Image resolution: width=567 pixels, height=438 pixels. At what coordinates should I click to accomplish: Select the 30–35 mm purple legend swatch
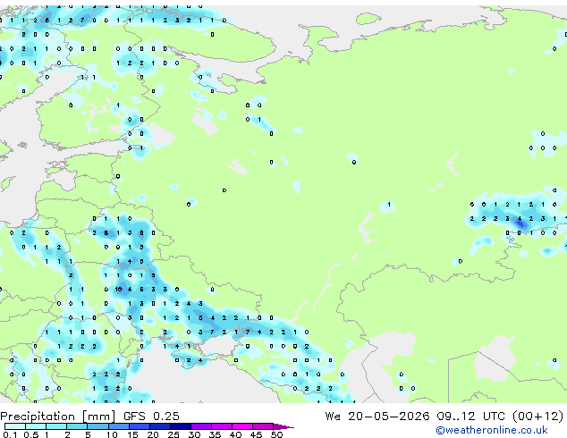[x=201, y=426]
